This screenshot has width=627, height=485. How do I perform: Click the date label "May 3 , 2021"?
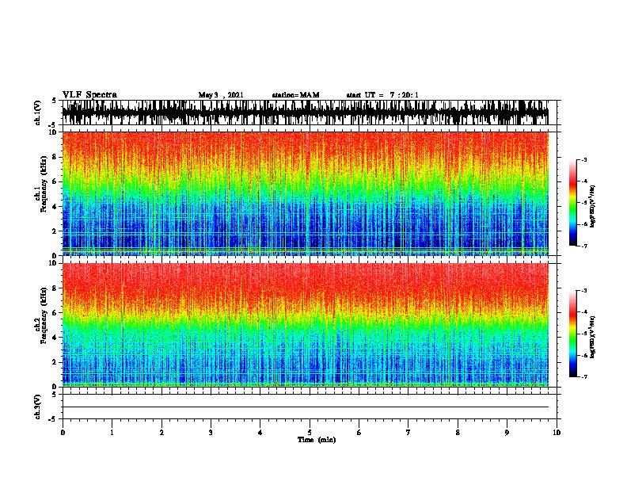(x=221, y=95)
